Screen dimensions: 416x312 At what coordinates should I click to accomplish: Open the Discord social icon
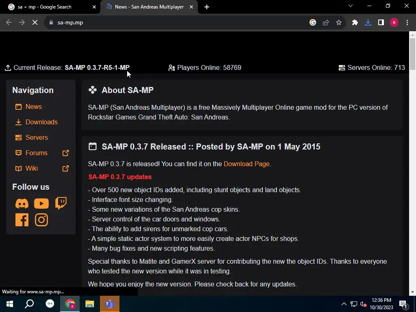point(22,204)
